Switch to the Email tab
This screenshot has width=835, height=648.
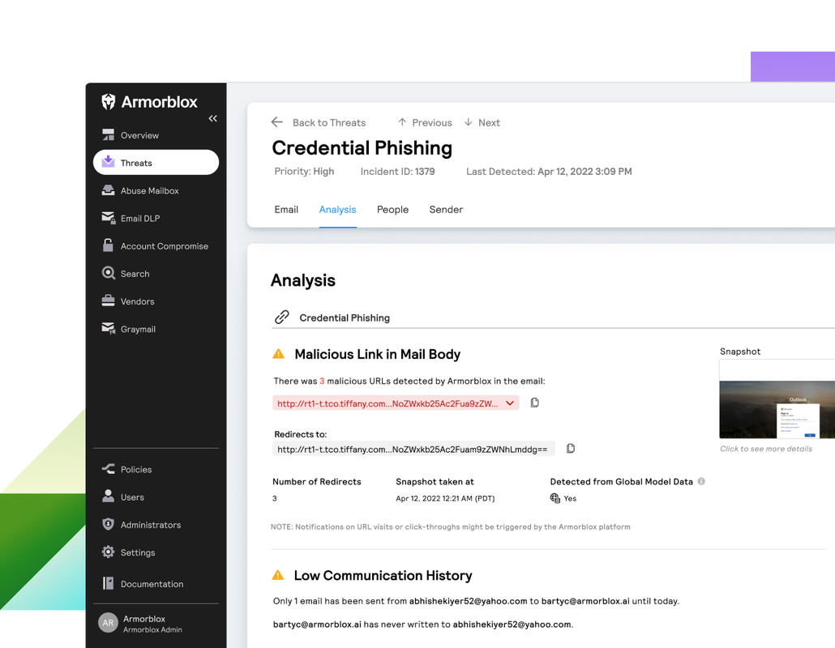tap(286, 209)
